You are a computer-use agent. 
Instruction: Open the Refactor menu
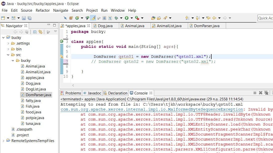[42, 10]
